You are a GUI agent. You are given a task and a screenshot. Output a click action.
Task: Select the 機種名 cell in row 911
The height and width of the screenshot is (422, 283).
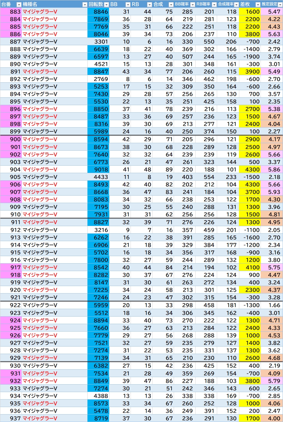tap(55, 222)
